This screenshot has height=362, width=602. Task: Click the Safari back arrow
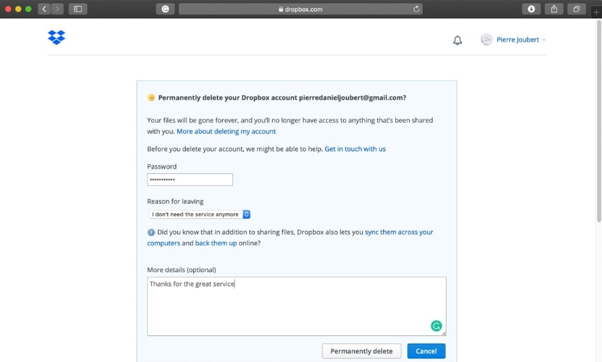click(44, 9)
